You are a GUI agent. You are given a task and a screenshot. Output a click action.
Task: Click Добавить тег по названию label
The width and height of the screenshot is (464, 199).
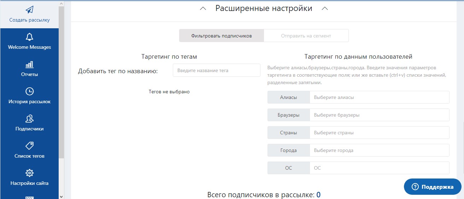point(118,71)
